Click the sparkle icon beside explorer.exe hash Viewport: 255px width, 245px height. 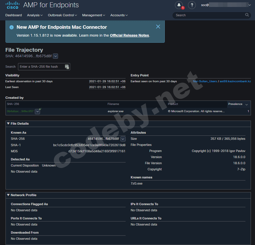pos(40,109)
